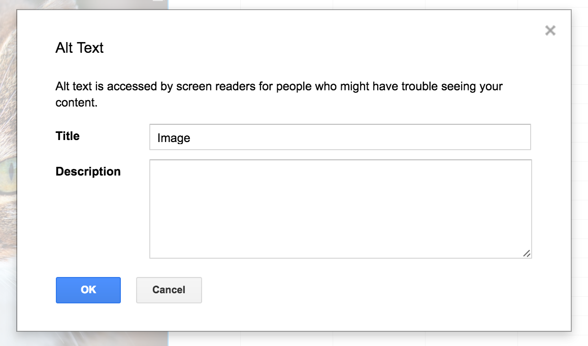This screenshot has height=346, width=588.
Task: Click inside the empty Description textarea
Action: pyautogui.click(x=340, y=208)
